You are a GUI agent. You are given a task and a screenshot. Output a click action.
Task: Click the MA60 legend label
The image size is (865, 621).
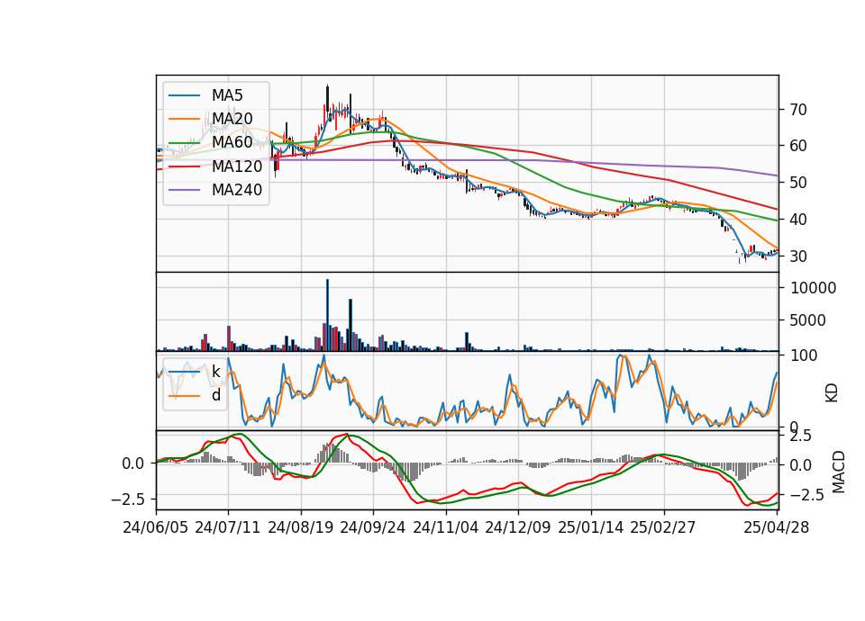pyautogui.click(x=232, y=142)
